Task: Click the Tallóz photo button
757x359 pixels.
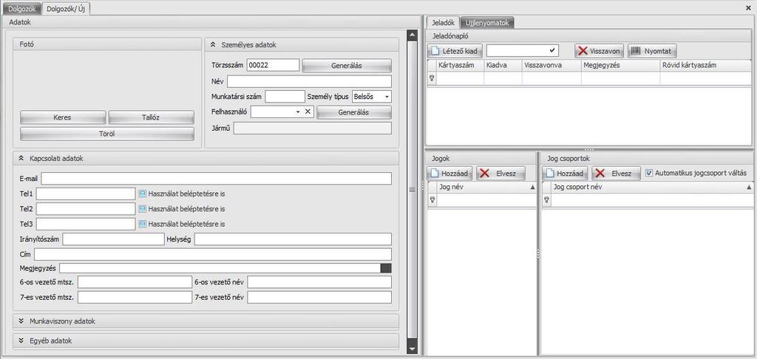Action: pos(151,117)
